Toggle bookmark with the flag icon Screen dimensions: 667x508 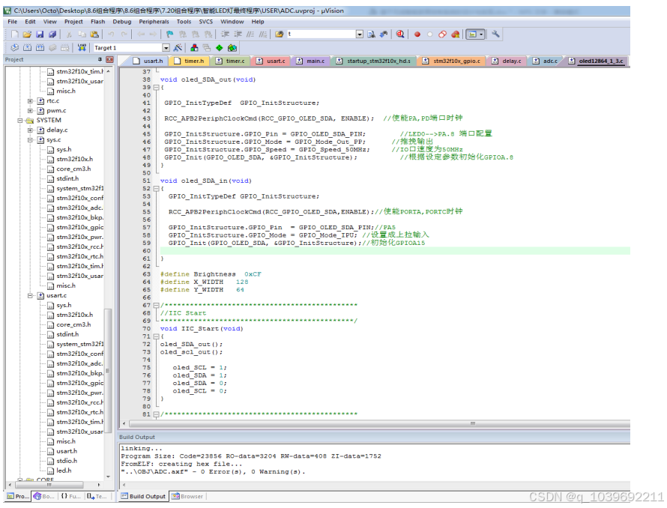coord(169,34)
